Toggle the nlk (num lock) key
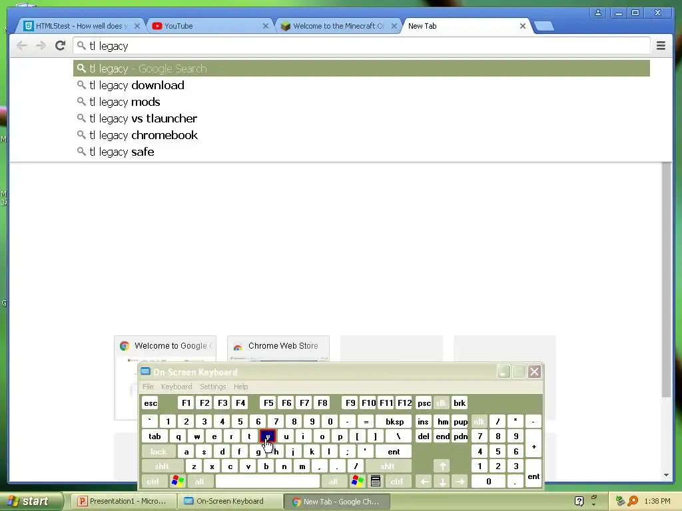682x511 pixels. click(479, 421)
